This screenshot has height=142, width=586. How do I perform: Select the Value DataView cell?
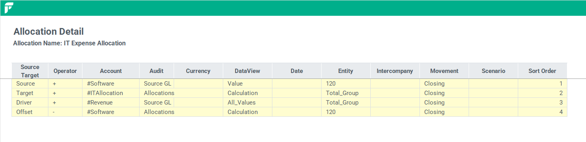click(247, 84)
